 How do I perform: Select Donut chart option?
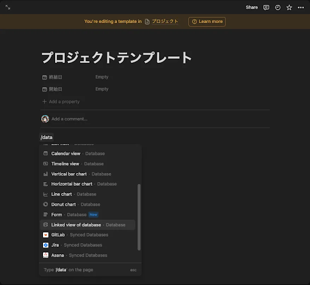point(88,205)
